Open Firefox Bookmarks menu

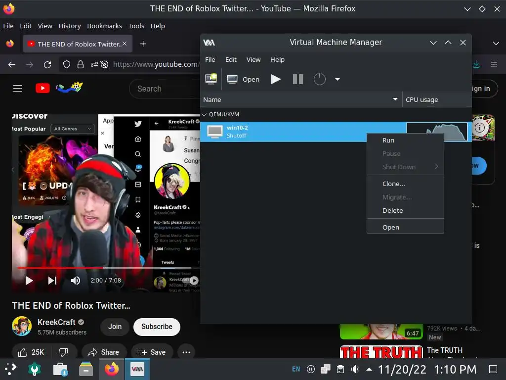tap(105, 26)
